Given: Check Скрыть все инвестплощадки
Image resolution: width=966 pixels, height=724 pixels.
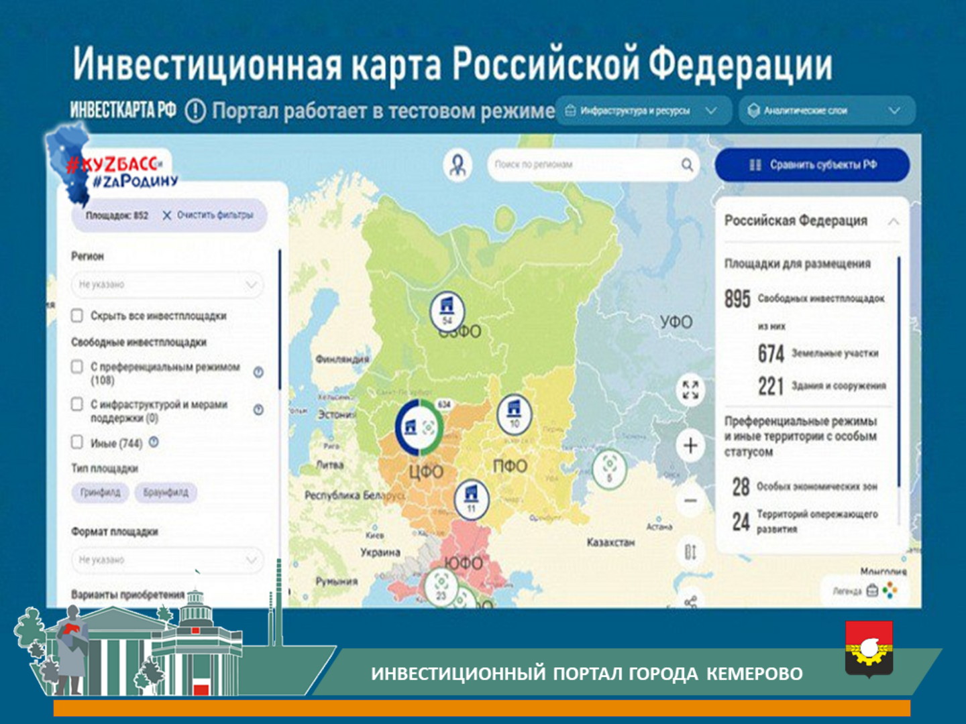Looking at the screenshot, I should point(77,315).
